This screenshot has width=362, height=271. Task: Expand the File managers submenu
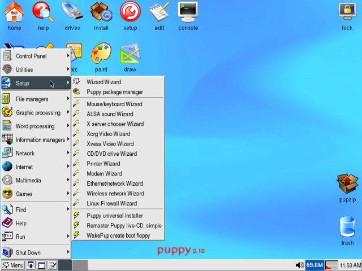coord(36,99)
